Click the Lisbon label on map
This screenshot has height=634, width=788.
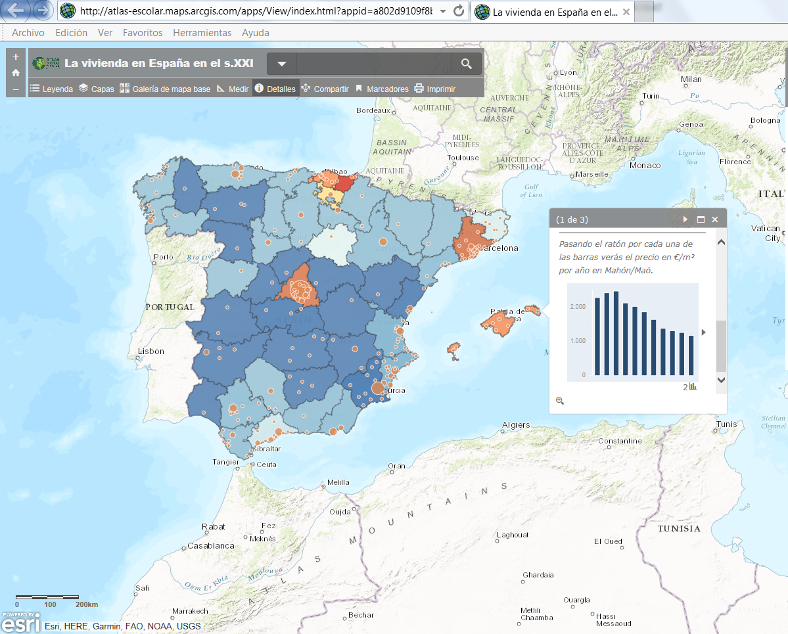coord(151,351)
